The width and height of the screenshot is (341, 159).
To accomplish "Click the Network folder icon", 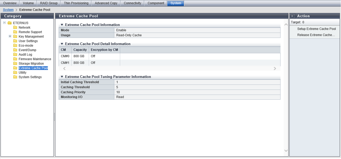I will coord(15,28).
